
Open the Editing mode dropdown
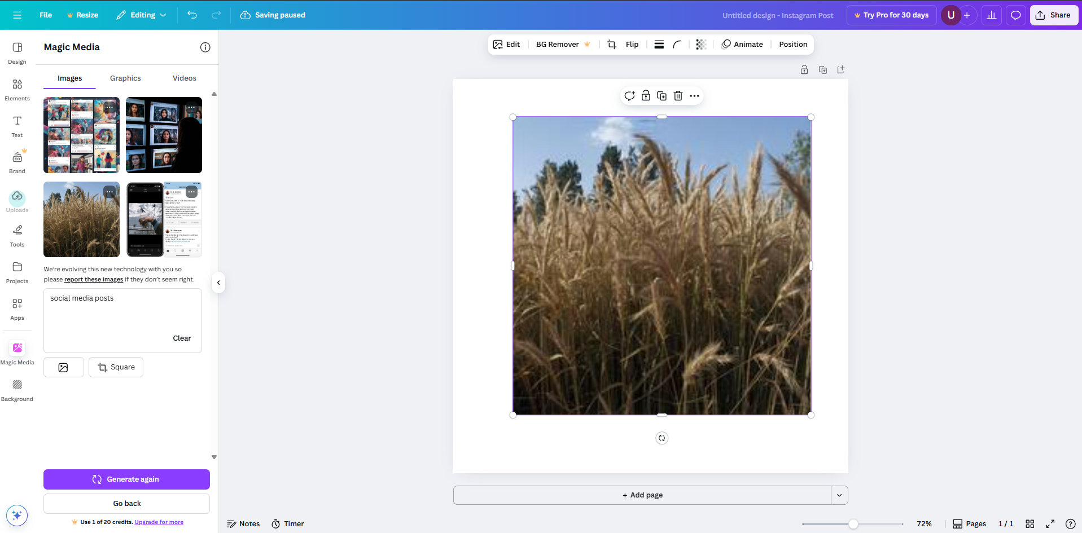pyautogui.click(x=141, y=15)
